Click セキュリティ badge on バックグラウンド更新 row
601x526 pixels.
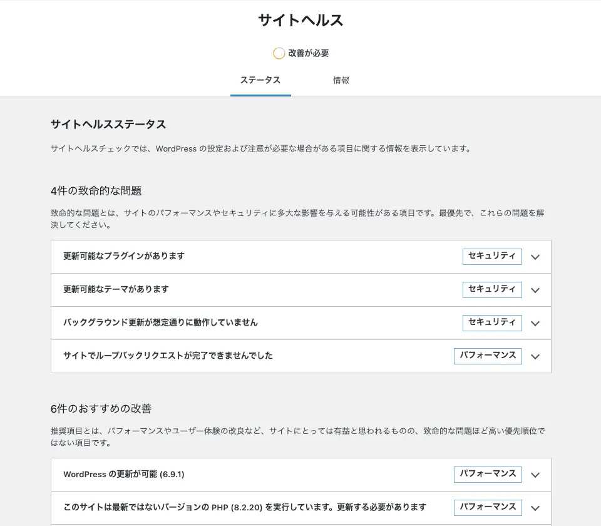pos(491,322)
